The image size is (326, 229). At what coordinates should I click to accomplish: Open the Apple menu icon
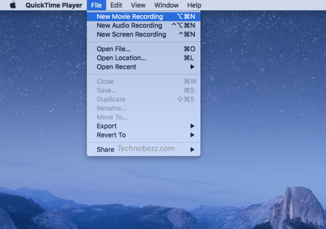point(13,5)
